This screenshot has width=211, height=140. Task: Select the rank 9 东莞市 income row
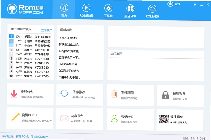pos(29,72)
